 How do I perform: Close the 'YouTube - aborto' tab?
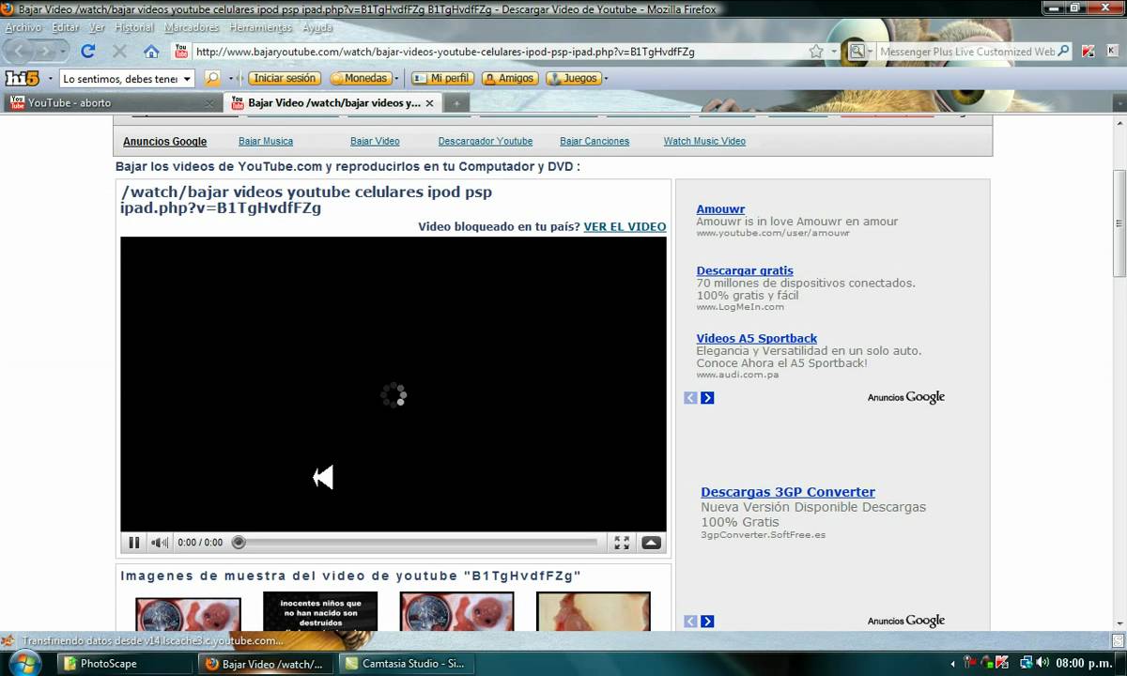pos(209,103)
